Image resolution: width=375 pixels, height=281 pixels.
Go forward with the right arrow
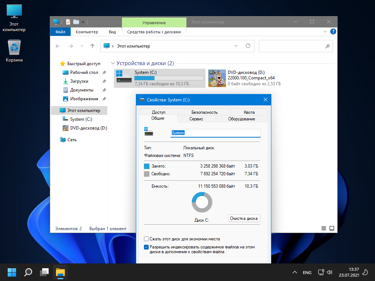point(71,46)
